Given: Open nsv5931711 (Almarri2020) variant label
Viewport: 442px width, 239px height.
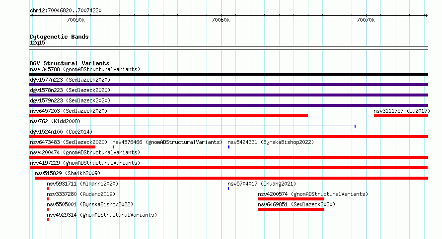Looking at the screenshot, I should (x=82, y=184).
